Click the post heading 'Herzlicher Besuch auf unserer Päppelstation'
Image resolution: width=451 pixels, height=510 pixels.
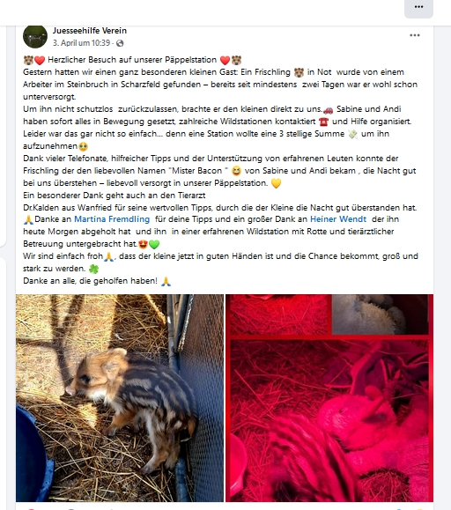132,60
